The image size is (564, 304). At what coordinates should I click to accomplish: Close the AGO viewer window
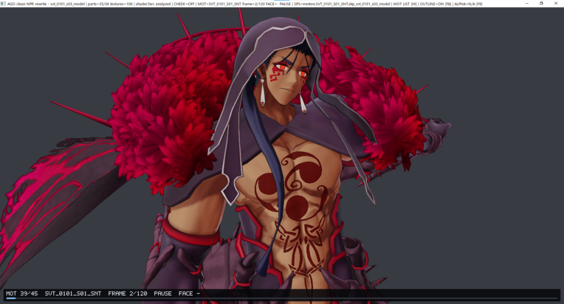pyautogui.click(x=556, y=3)
